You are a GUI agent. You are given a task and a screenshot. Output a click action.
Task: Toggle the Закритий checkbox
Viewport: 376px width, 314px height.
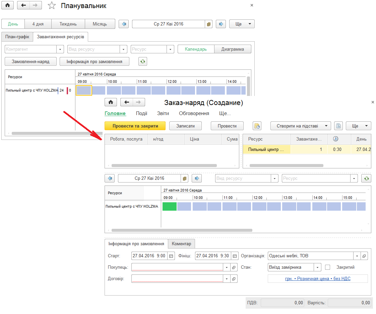coord(327,267)
